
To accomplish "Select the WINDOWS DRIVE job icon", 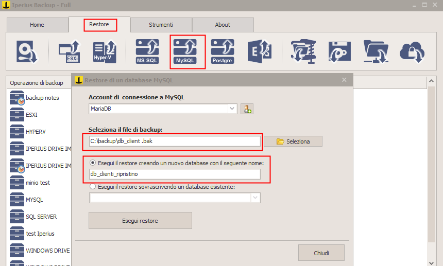I will tap(17, 250).
